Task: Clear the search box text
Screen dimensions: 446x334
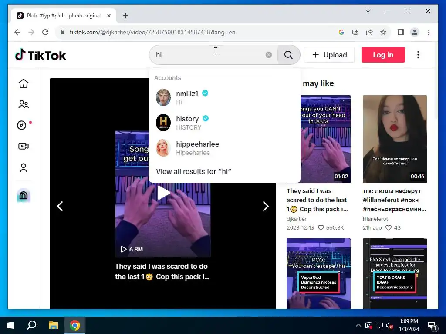Action: [x=268, y=55]
